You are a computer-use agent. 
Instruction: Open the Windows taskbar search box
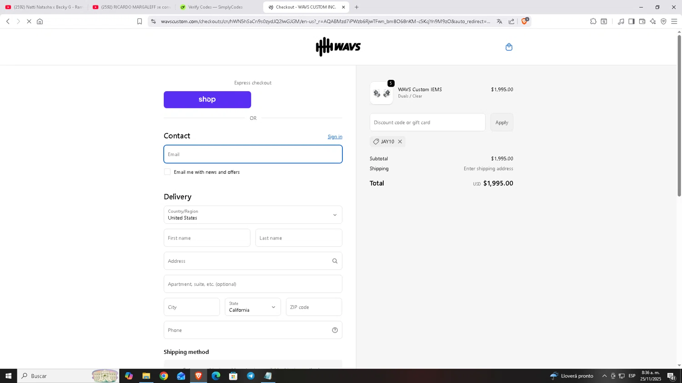(68, 376)
